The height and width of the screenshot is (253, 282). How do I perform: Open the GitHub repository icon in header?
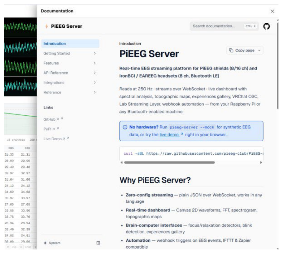click(x=266, y=26)
